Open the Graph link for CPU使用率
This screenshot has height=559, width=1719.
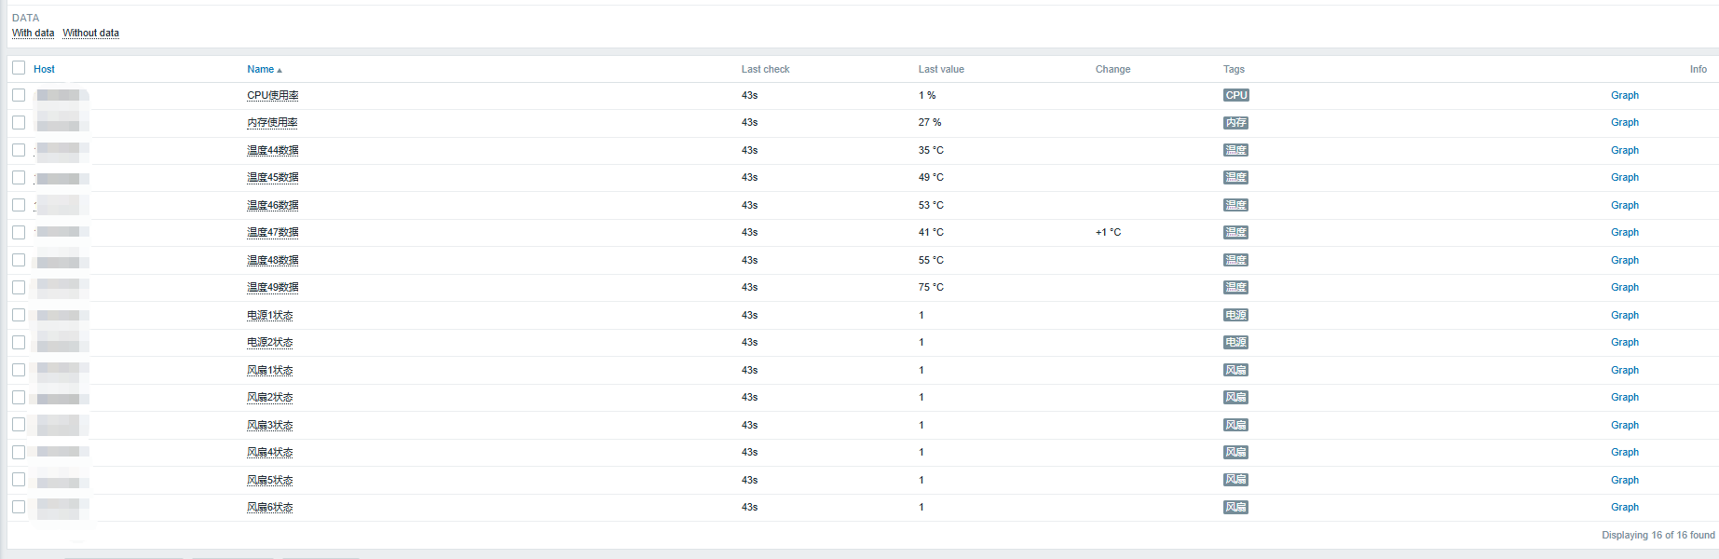(1624, 95)
